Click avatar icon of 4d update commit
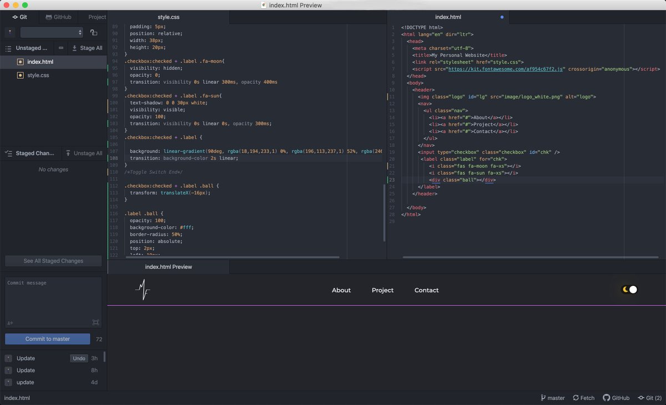Viewport: 666px width, 405px height. point(8,382)
